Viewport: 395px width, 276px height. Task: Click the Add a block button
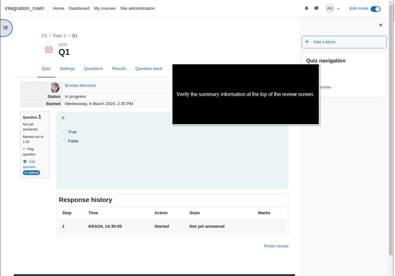pos(344,42)
